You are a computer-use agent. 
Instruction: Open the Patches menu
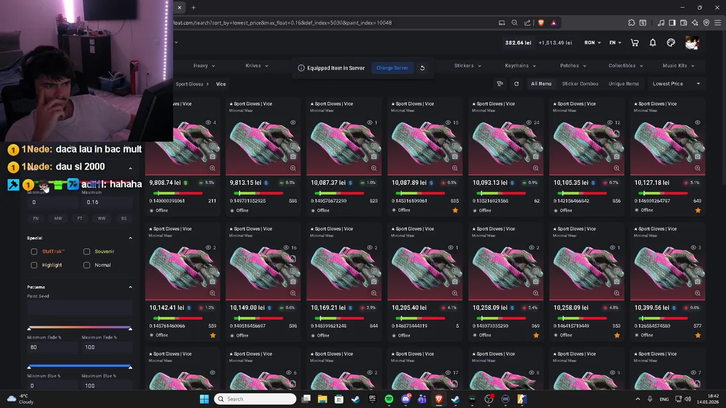573,66
